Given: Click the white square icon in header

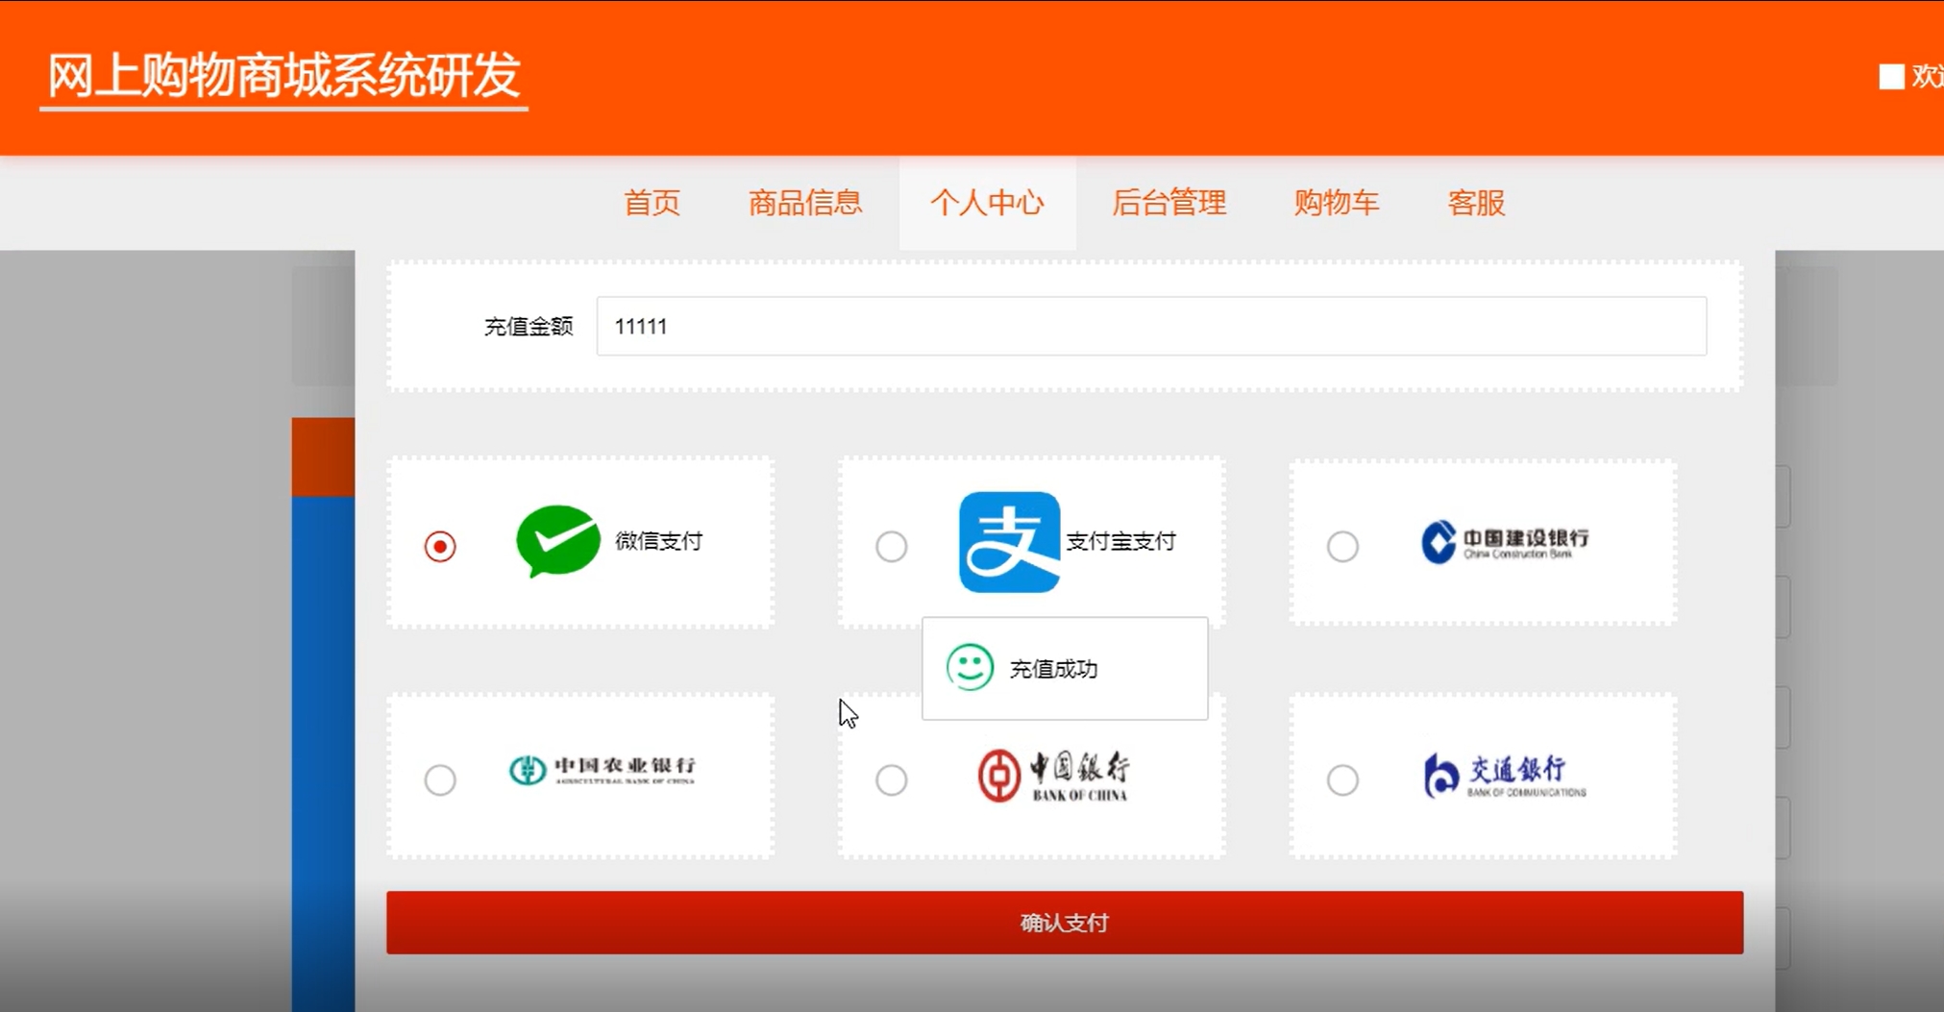Looking at the screenshot, I should click(1891, 77).
